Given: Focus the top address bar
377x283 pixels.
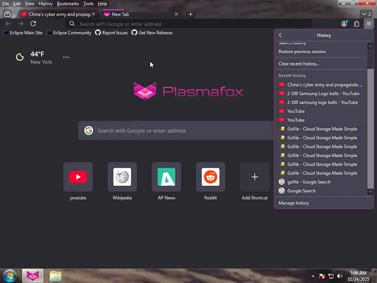Looking at the screenshot, I should 188,24.
